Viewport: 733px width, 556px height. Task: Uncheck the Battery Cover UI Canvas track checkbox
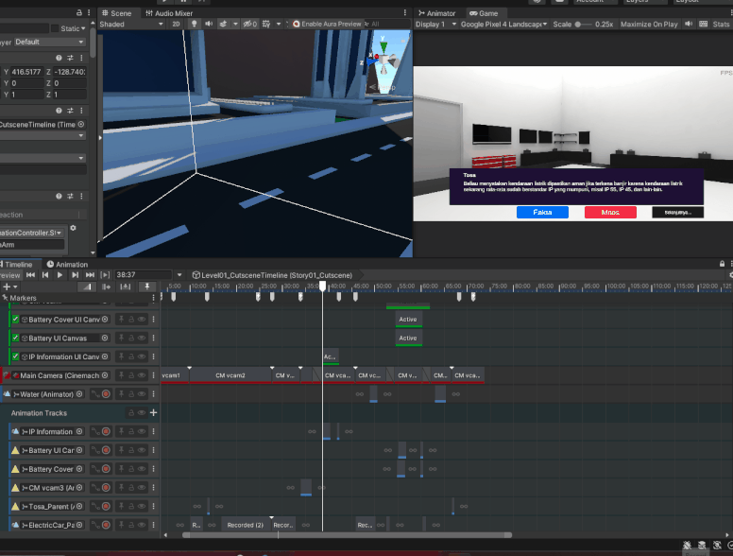click(x=14, y=320)
